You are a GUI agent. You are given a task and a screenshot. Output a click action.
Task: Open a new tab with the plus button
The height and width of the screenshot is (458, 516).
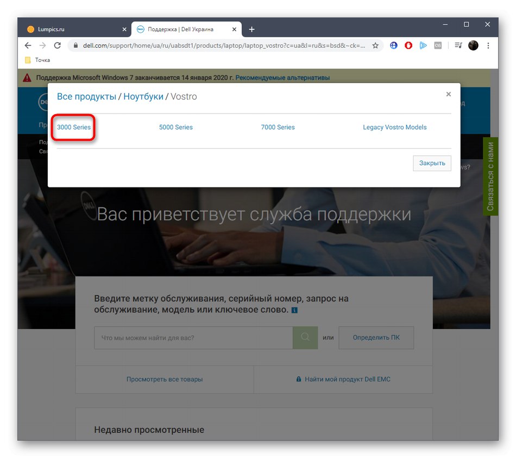click(251, 29)
